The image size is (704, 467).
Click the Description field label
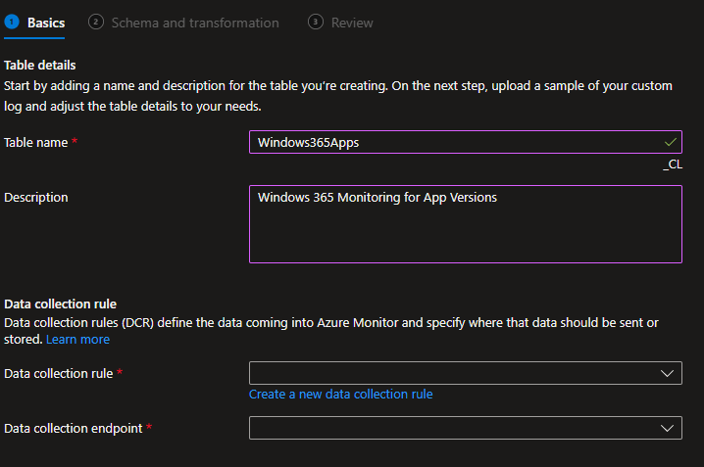coord(36,198)
